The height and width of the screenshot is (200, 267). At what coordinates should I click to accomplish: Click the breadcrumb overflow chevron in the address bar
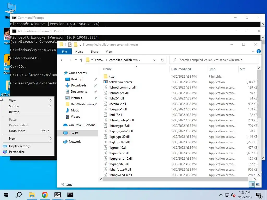click(x=92, y=60)
